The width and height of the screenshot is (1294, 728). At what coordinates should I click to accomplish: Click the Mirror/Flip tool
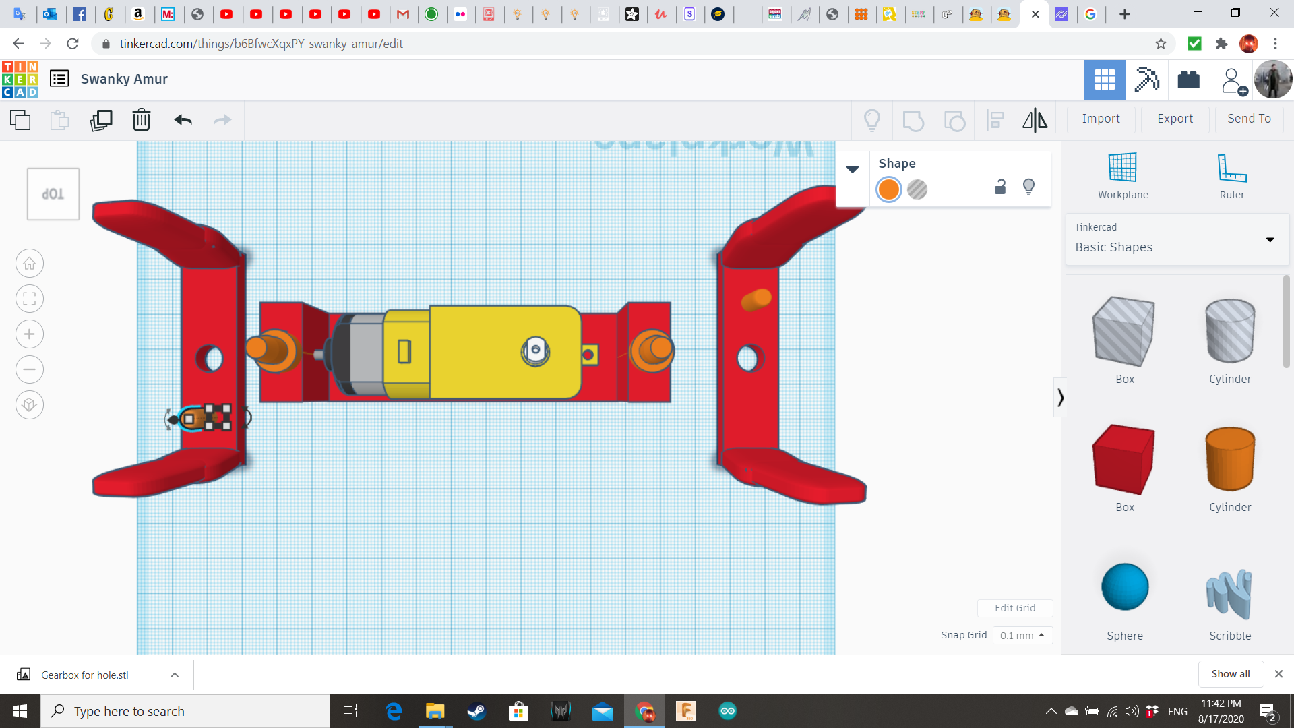click(x=1035, y=120)
